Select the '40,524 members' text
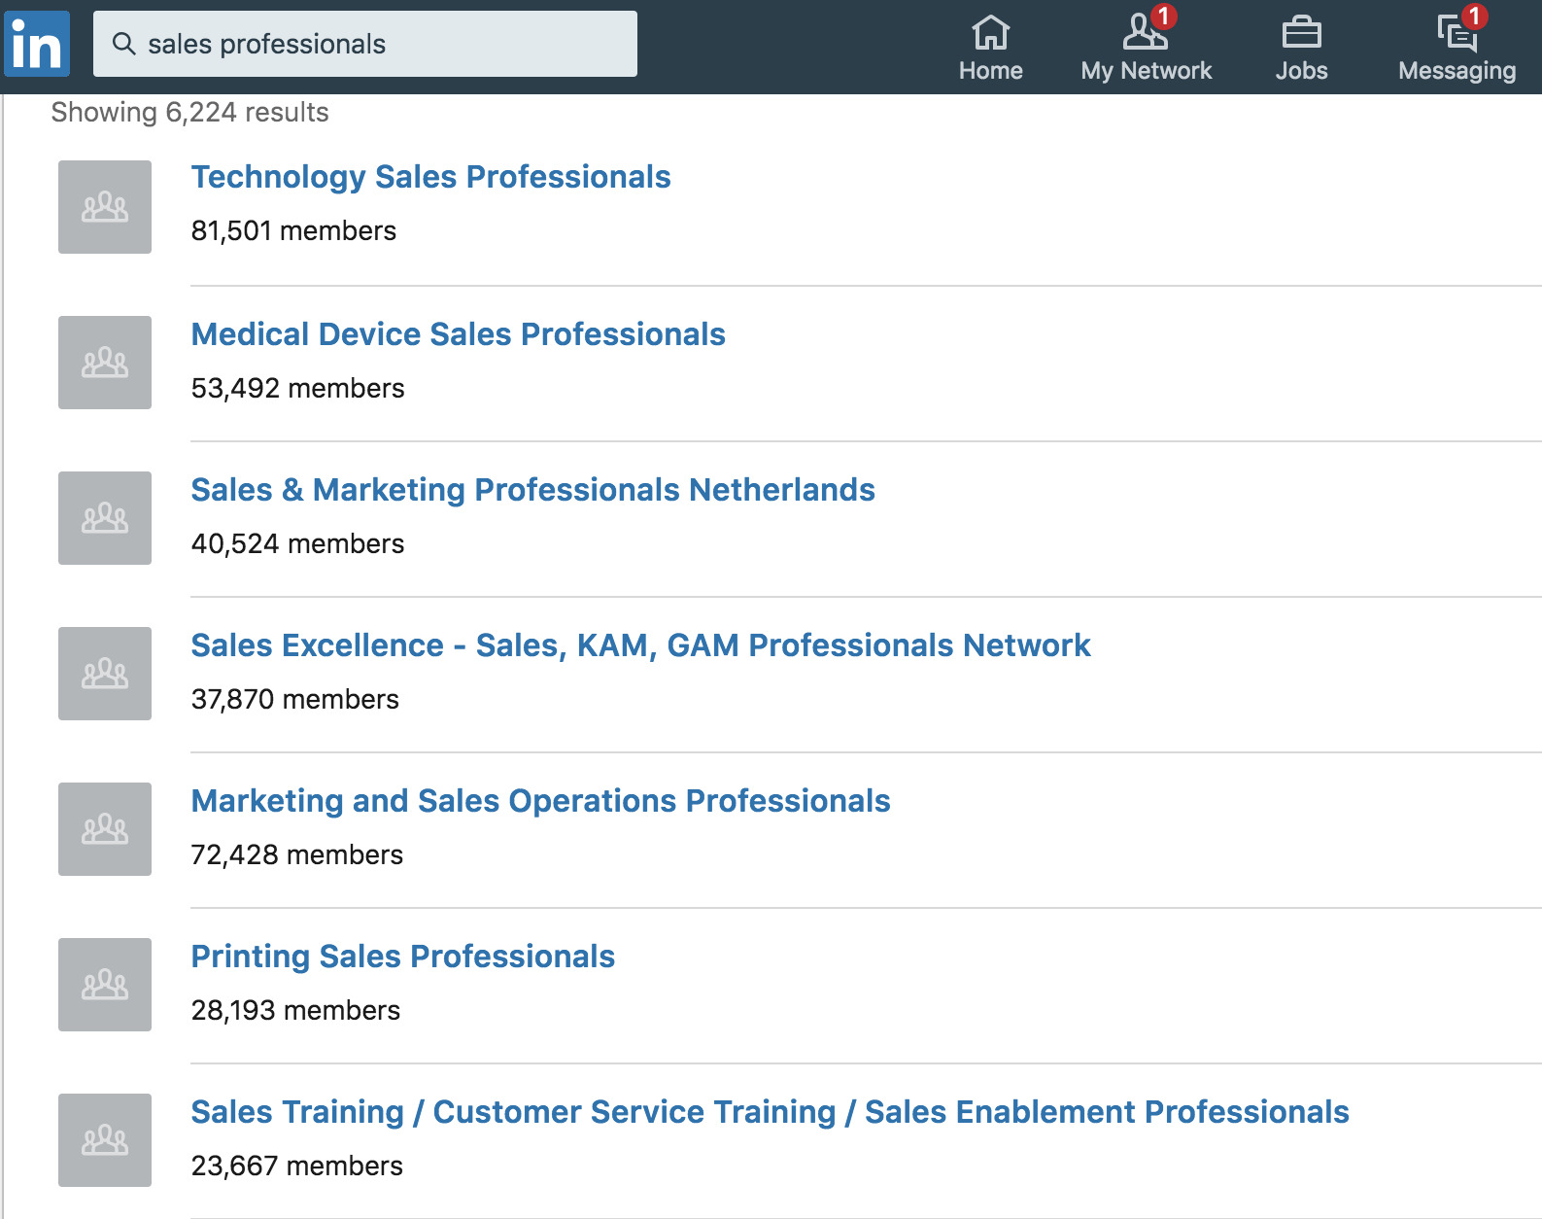This screenshot has height=1219, width=1542. (x=297, y=543)
